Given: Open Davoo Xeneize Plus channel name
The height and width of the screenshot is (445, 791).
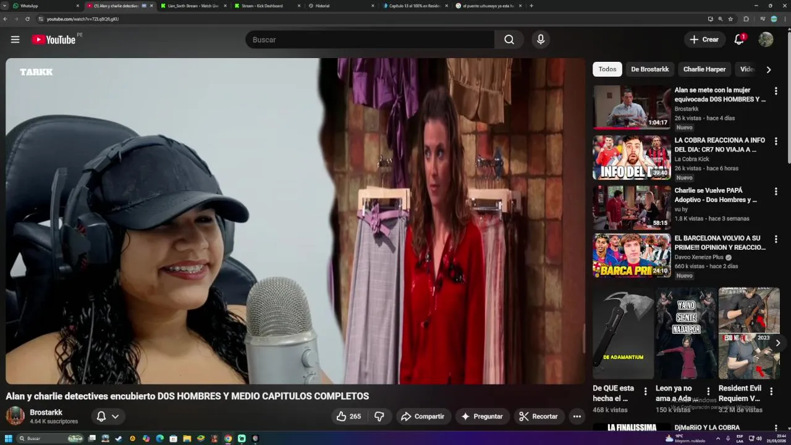Looking at the screenshot, I should [x=699, y=257].
